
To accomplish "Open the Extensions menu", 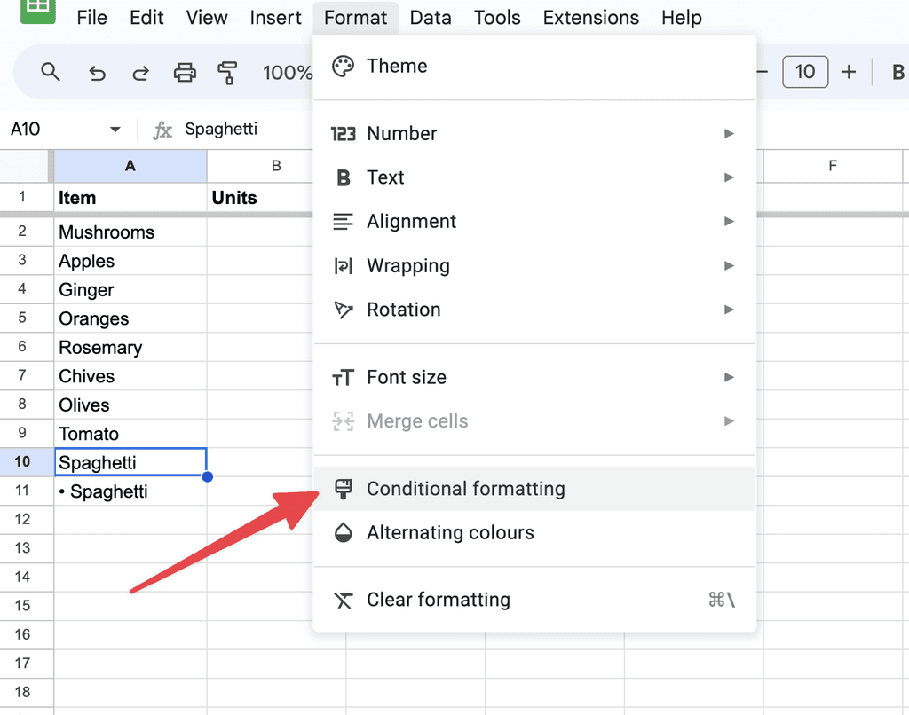I will pos(589,17).
